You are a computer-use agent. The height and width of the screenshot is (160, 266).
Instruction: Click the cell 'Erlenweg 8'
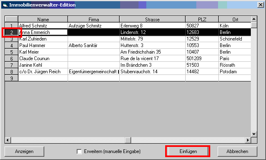(x=152, y=26)
